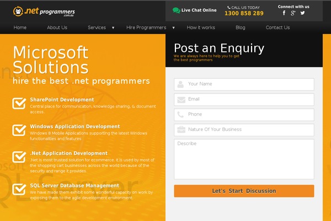The image size is (331, 221).
Task: Click the .Net Application Development checkmark icon
Action: pyautogui.click(x=19, y=157)
